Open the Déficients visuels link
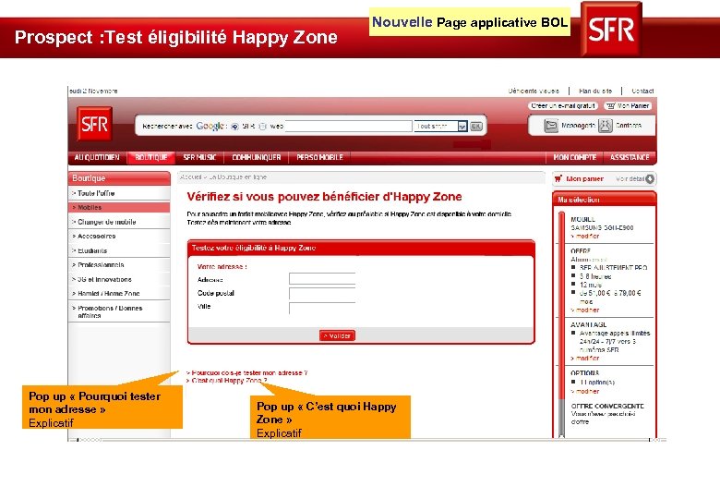The width and height of the screenshot is (720, 499). coord(534,91)
